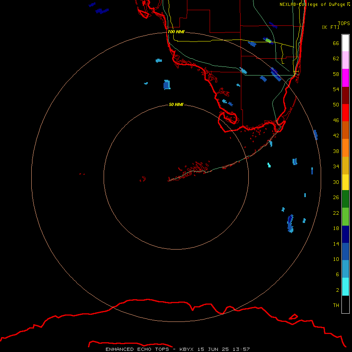The image size is (352, 352).
Task: Pick the cyan legend swatch
Action: pyautogui.click(x=345, y=287)
